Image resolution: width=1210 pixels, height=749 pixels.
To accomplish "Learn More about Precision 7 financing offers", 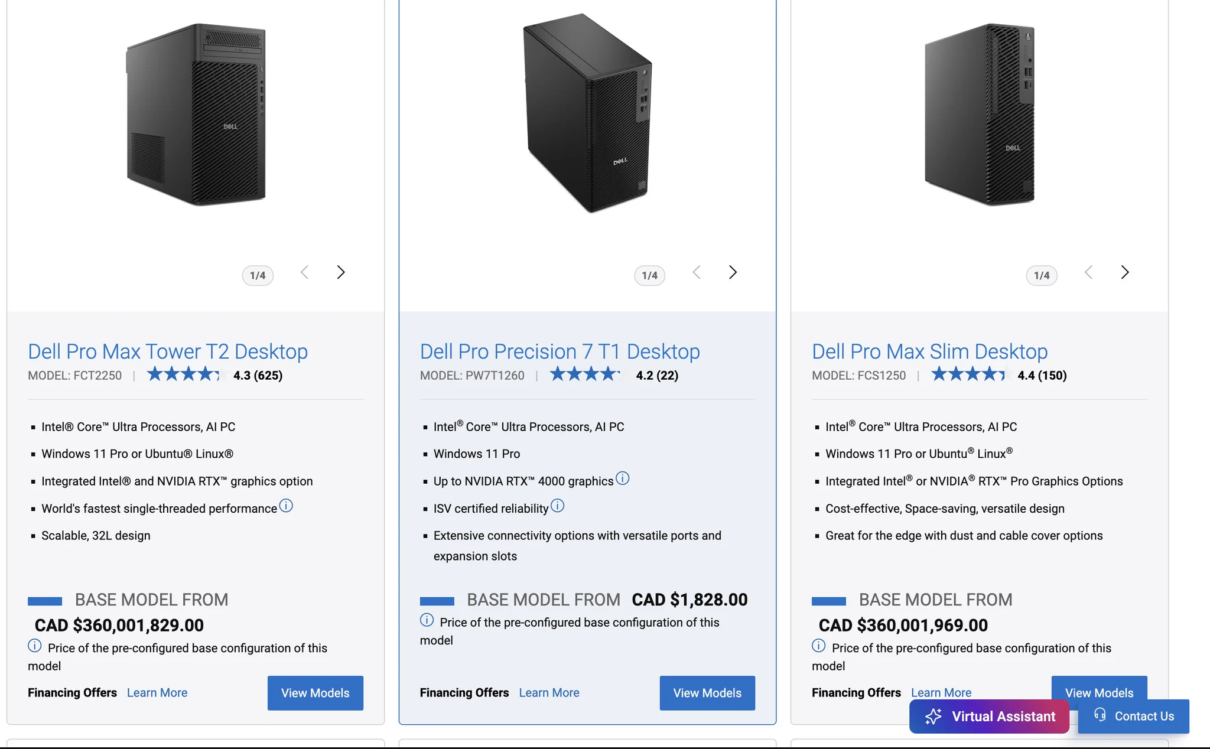I will click(x=549, y=692).
